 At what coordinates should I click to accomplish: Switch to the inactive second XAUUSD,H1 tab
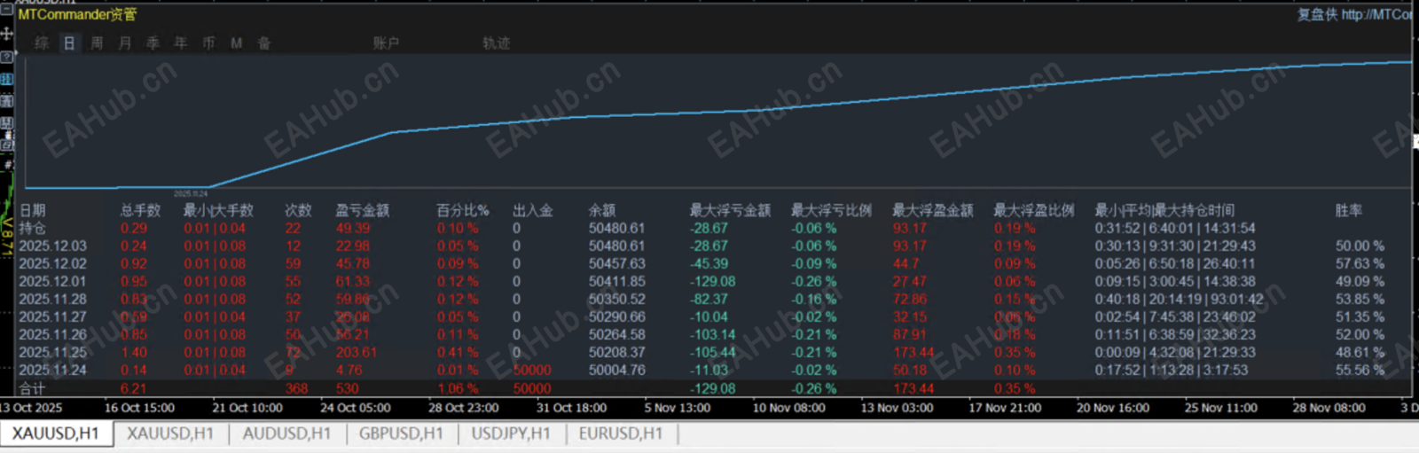click(x=170, y=433)
